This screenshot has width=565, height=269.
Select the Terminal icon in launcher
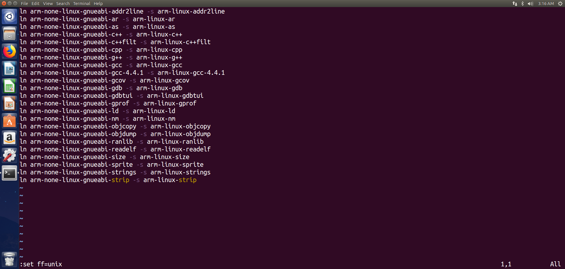pyautogui.click(x=9, y=173)
